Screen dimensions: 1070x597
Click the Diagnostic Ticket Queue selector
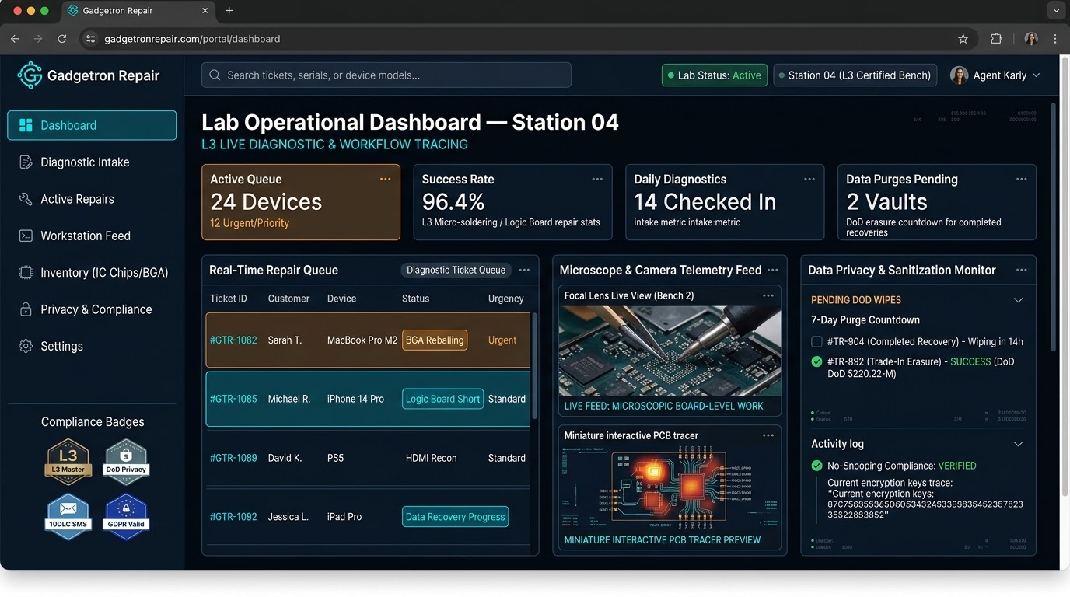[x=456, y=270]
